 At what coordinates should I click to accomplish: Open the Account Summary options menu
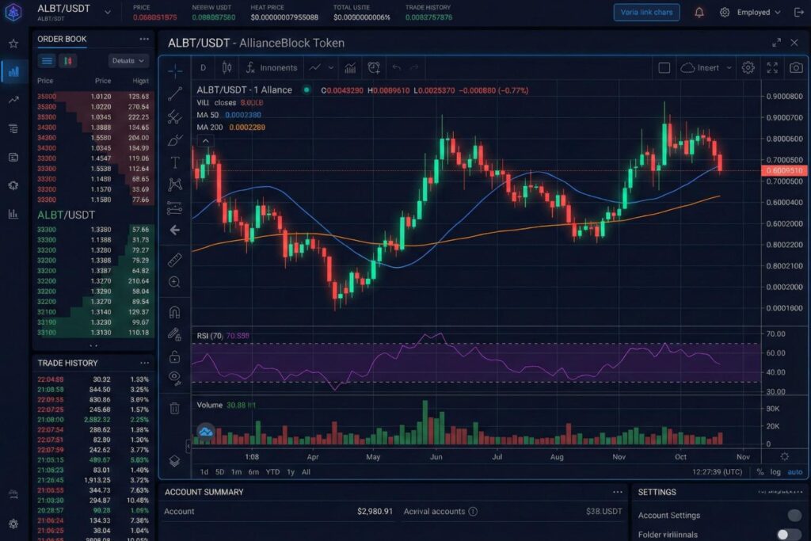coord(618,492)
